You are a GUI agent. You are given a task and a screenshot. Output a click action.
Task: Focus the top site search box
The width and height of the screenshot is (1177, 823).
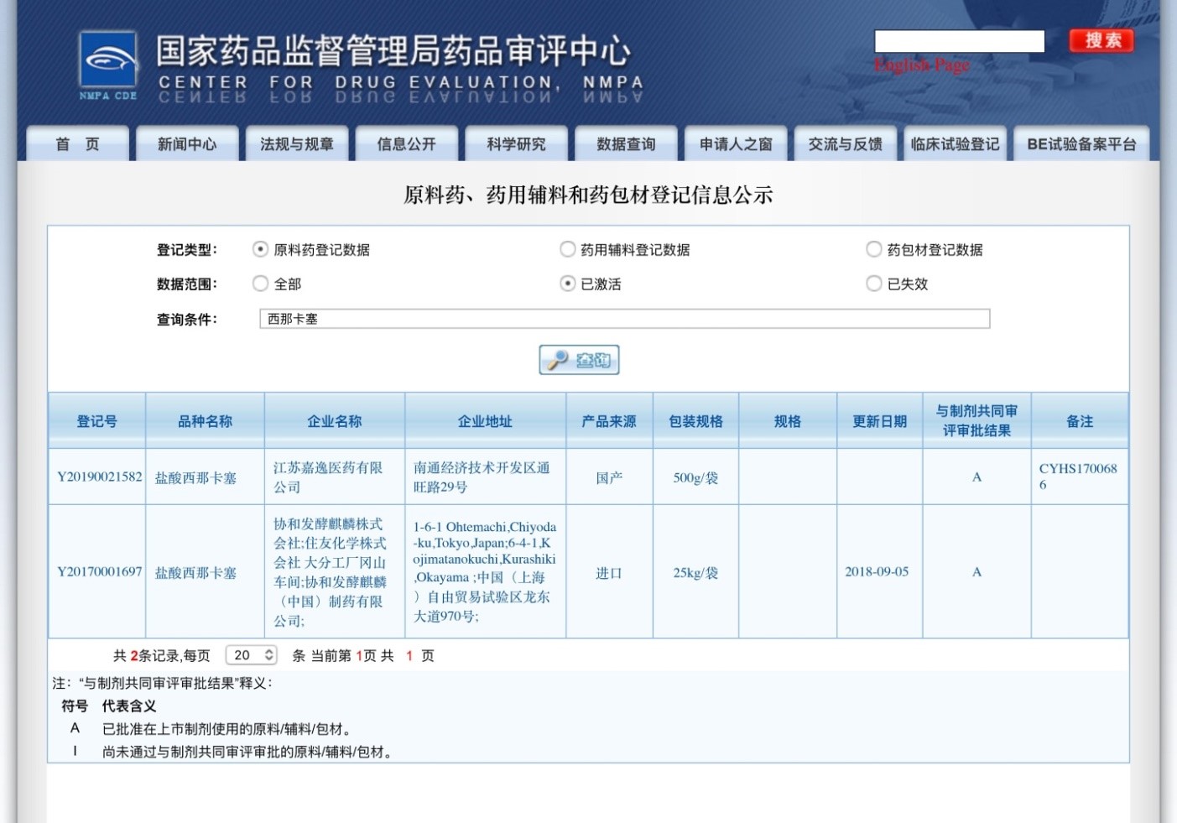(959, 41)
